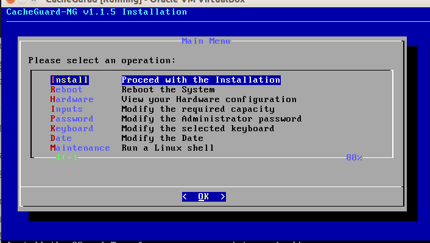The height and width of the screenshot is (243, 430).
Task: Select the Install menu entry
Action: pyautogui.click(x=69, y=80)
